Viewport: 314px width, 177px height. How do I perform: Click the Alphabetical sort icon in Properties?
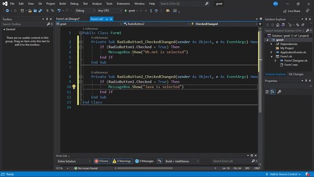click(273, 92)
